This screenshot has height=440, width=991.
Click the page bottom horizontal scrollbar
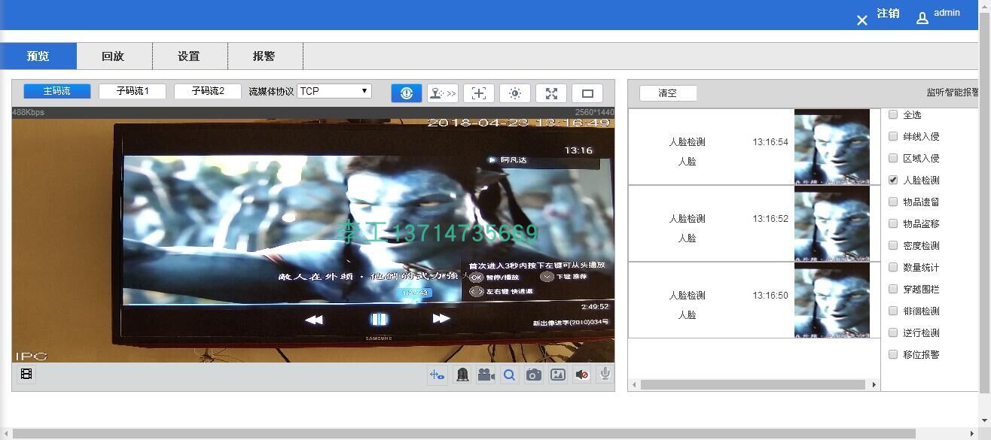(x=464, y=434)
